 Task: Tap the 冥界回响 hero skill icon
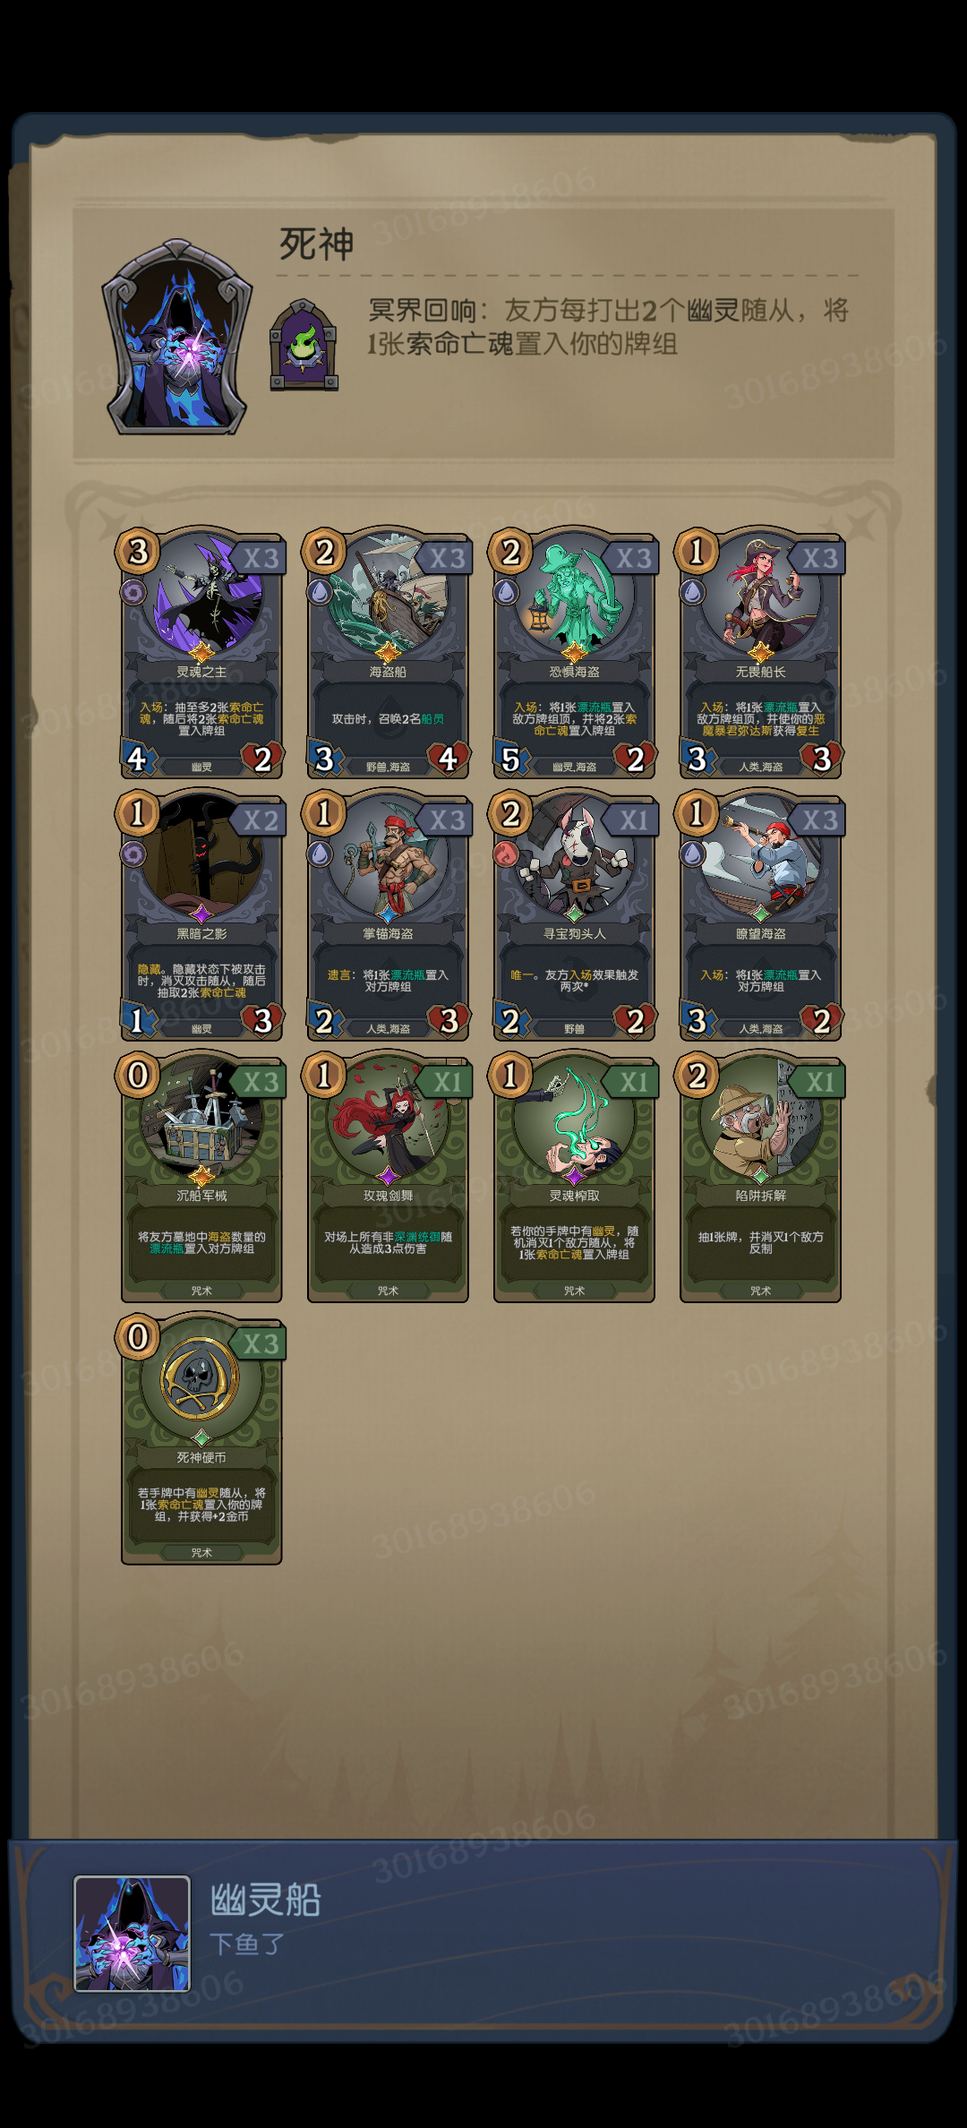coord(304,345)
